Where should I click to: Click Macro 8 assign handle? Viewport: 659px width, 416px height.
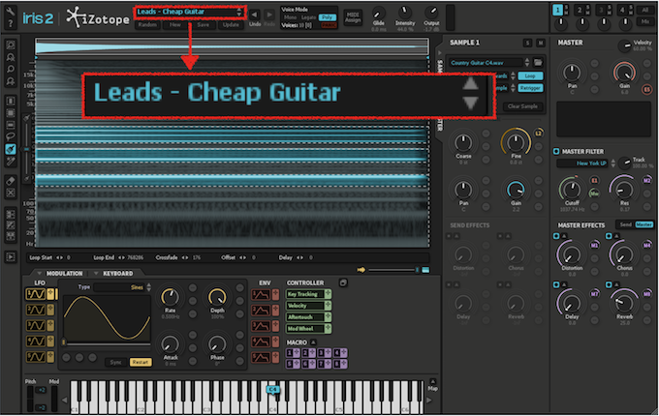[344, 364]
